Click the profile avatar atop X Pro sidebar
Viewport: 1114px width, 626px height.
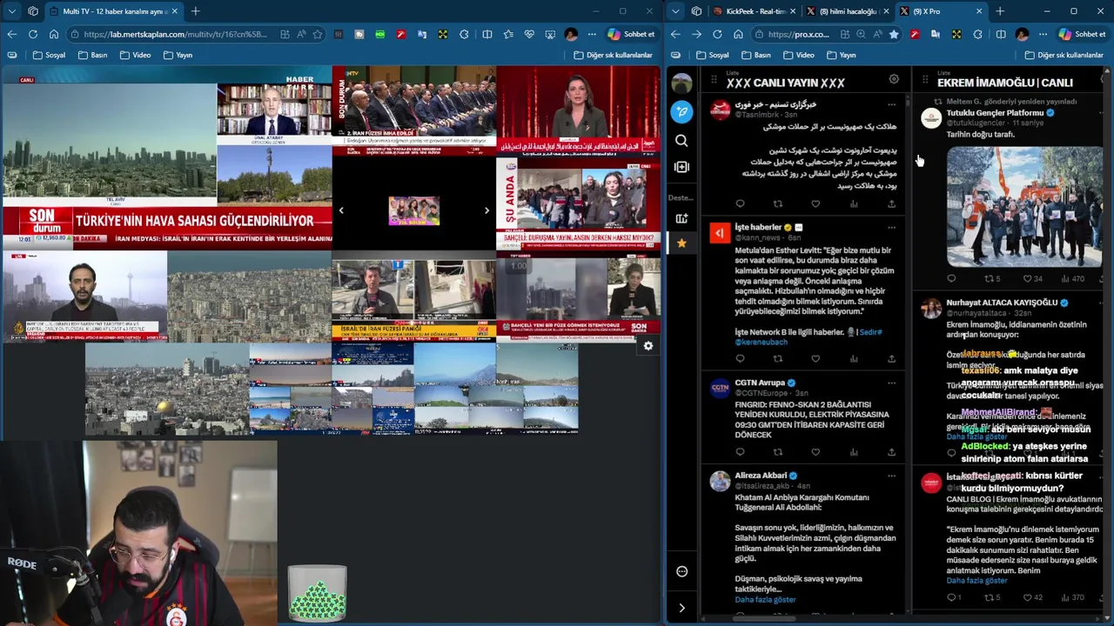click(x=681, y=83)
